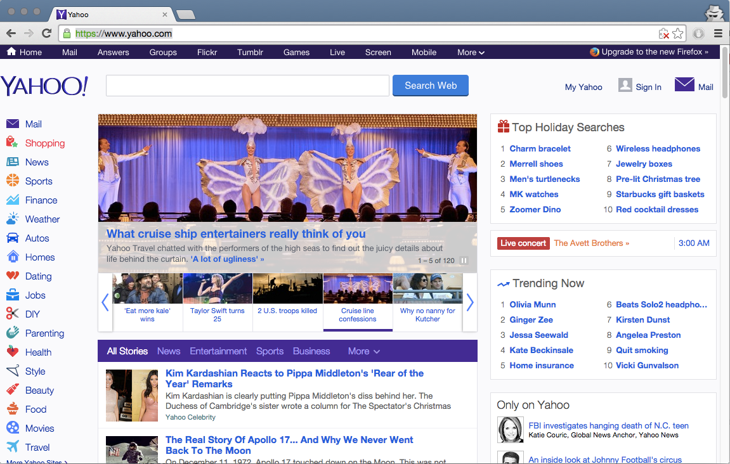Screen dimensions: 730x464
Task: Open the incognito avatar icon
Action: tap(714, 13)
